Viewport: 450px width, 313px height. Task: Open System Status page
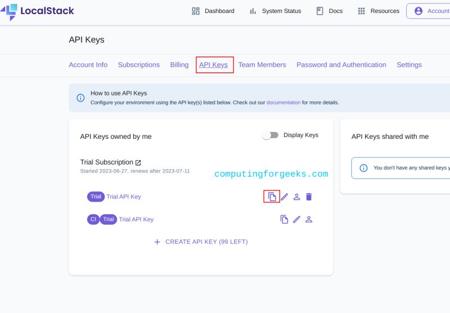click(275, 11)
